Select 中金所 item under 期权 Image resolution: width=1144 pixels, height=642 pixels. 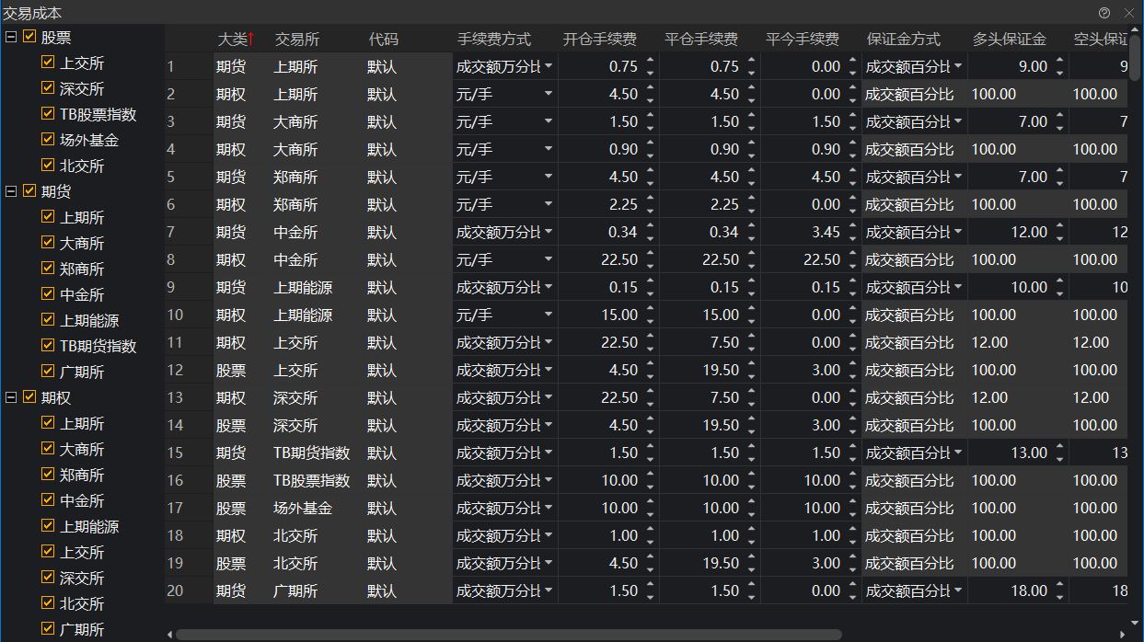[82, 500]
